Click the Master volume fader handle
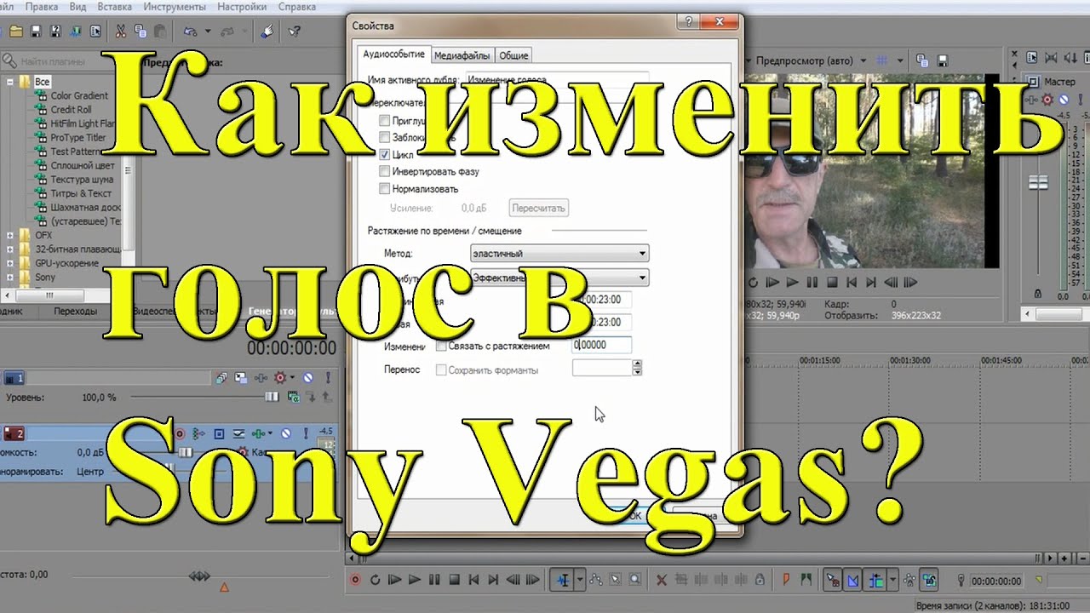Screen dimensions: 1090x613 pyautogui.click(x=1038, y=183)
